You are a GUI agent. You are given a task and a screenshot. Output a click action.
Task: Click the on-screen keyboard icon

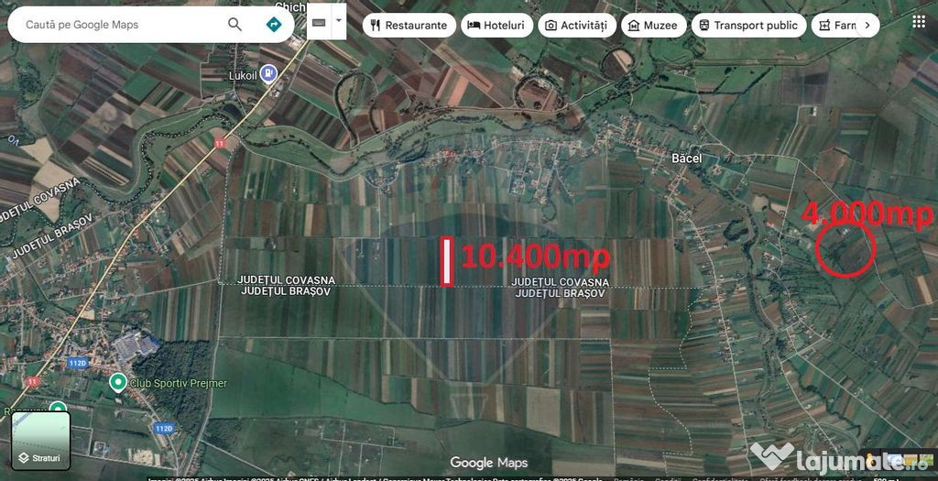coord(318,20)
